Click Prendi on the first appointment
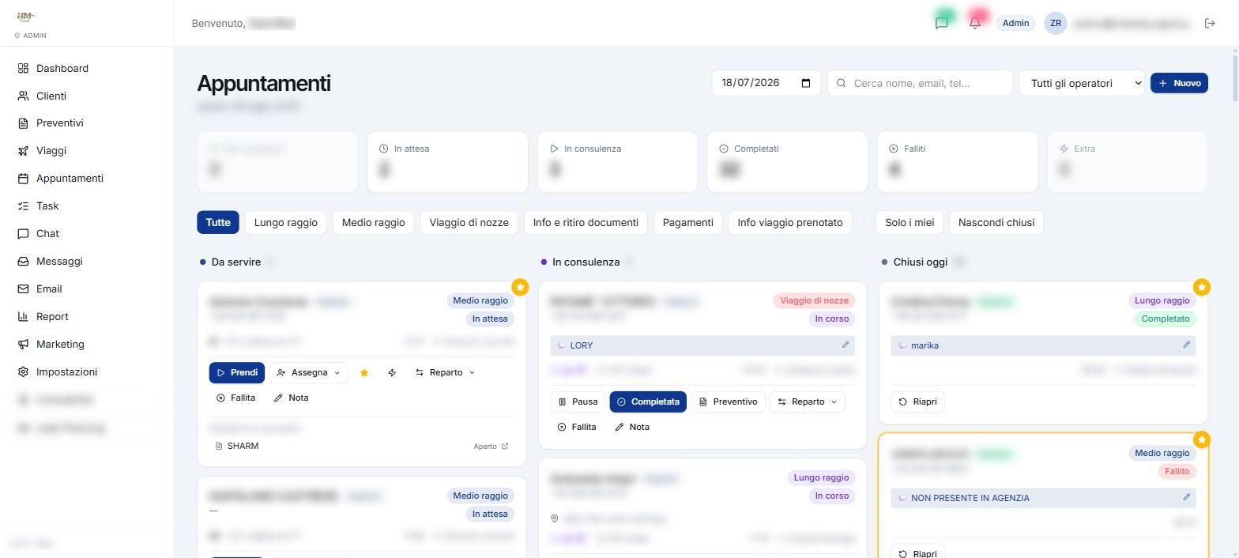The width and height of the screenshot is (1239, 558). coord(236,372)
